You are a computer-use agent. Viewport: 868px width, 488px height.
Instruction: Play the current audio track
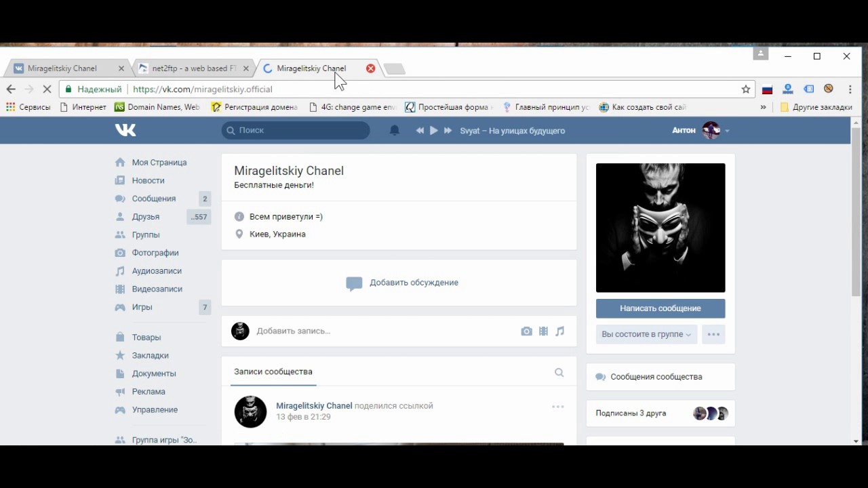click(434, 130)
